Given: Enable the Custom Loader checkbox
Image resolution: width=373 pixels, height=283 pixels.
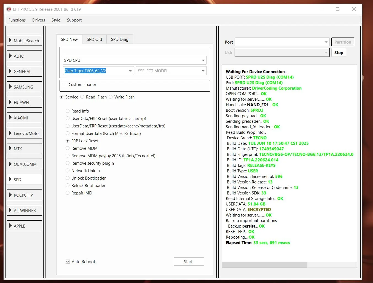Looking at the screenshot, I should pos(64,84).
